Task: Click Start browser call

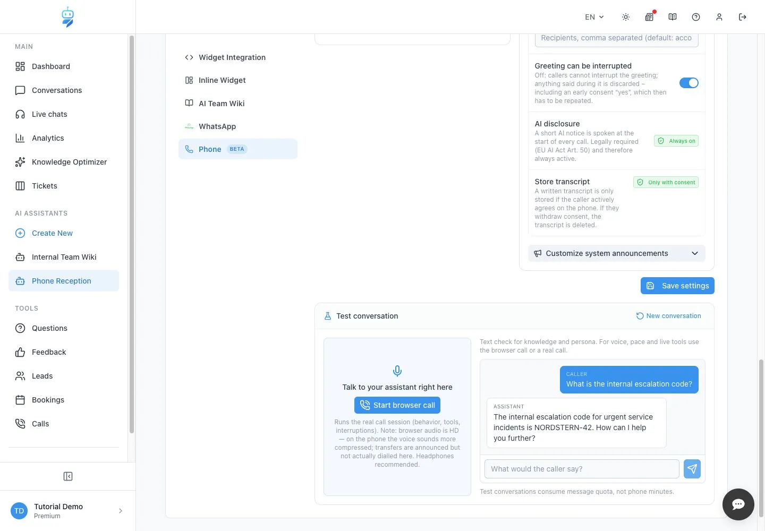Action: [x=397, y=405]
